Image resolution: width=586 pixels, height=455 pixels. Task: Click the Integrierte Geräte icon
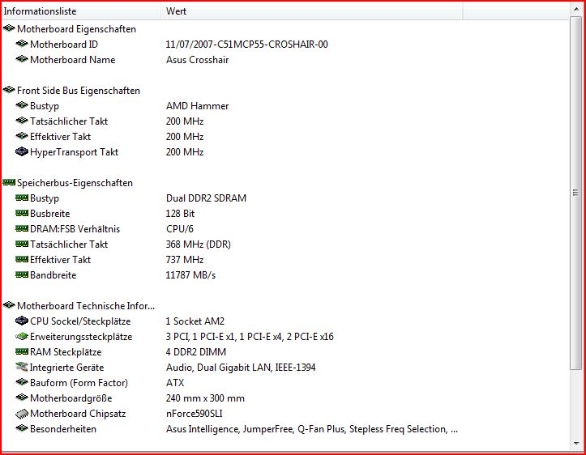(22, 367)
